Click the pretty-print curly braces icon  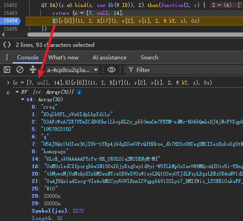[7, 45]
